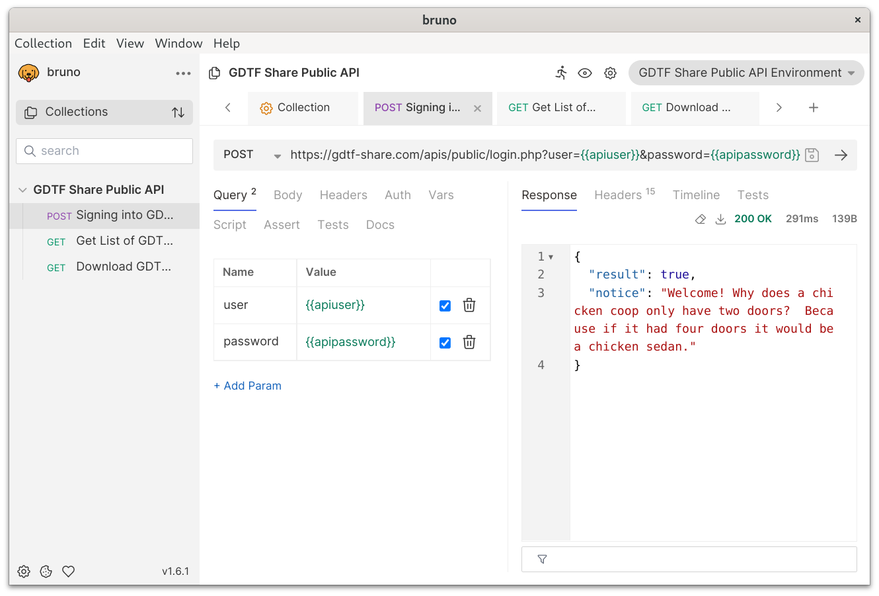The width and height of the screenshot is (879, 596).
Task: Click the right tab chevron
Action: [x=779, y=108]
